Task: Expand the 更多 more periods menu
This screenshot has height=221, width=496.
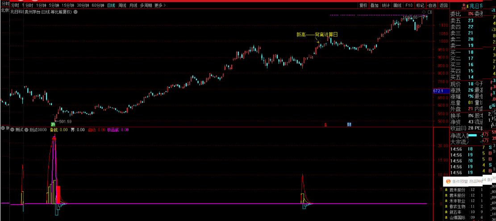Action: coord(160,5)
